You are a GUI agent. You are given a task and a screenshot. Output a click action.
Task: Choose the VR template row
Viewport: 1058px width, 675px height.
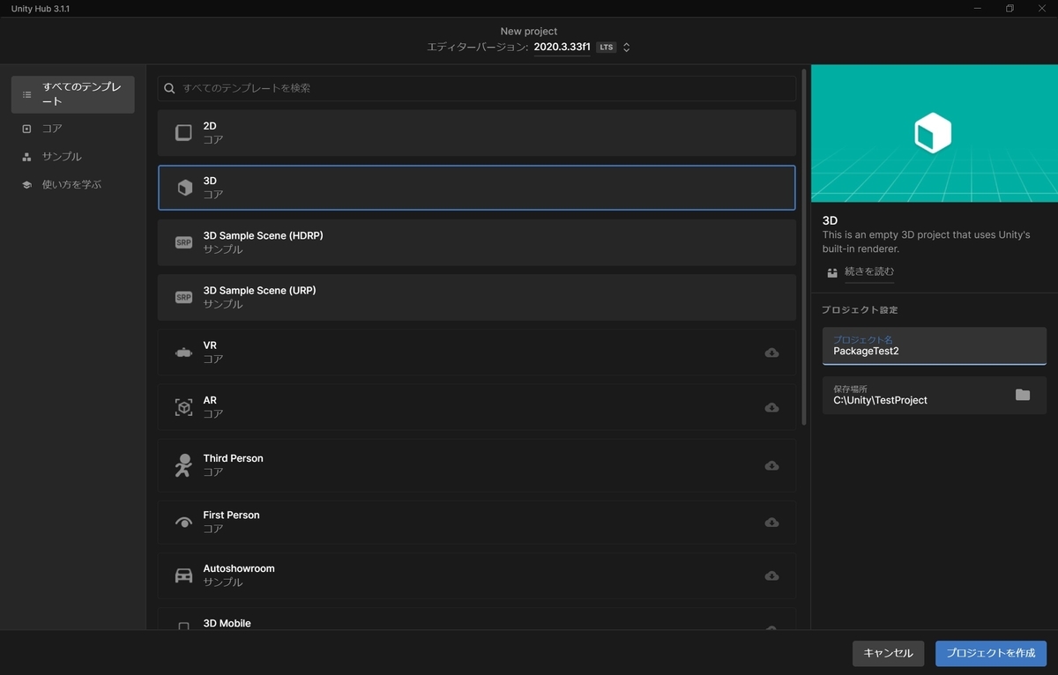tap(477, 352)
